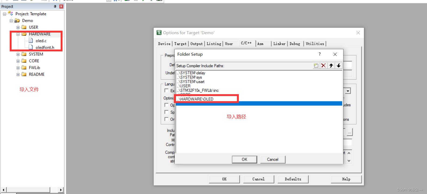Select the '..\USER' include path
The width and height of the screenshot is (427, 194).
click(184, 86)
